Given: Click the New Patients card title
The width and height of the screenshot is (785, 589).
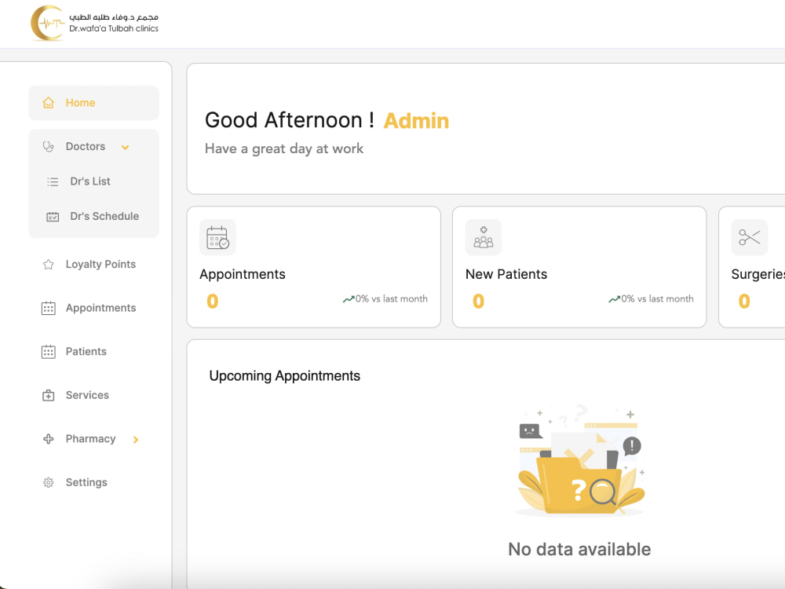Looking at the screenshot, I should click(x=506, y=274).
